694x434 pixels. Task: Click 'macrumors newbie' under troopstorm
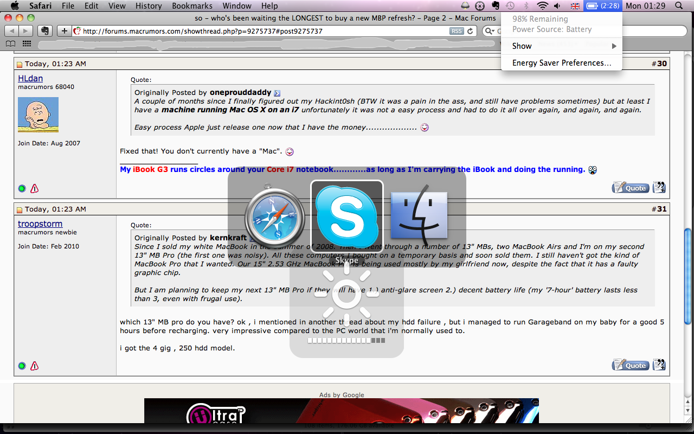click(x=47, y=232)
